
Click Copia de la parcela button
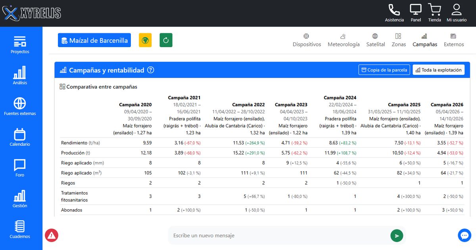click(x=384, y=70)
